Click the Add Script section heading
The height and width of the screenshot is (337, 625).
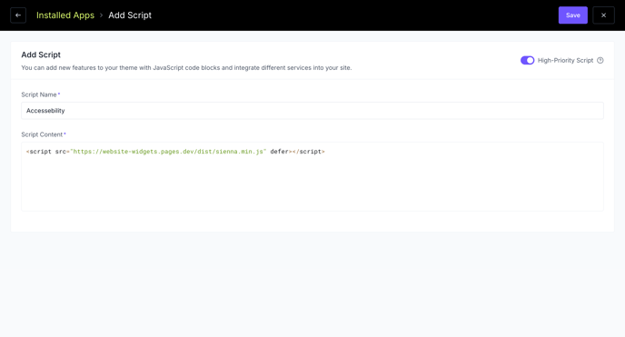(41, 55)
